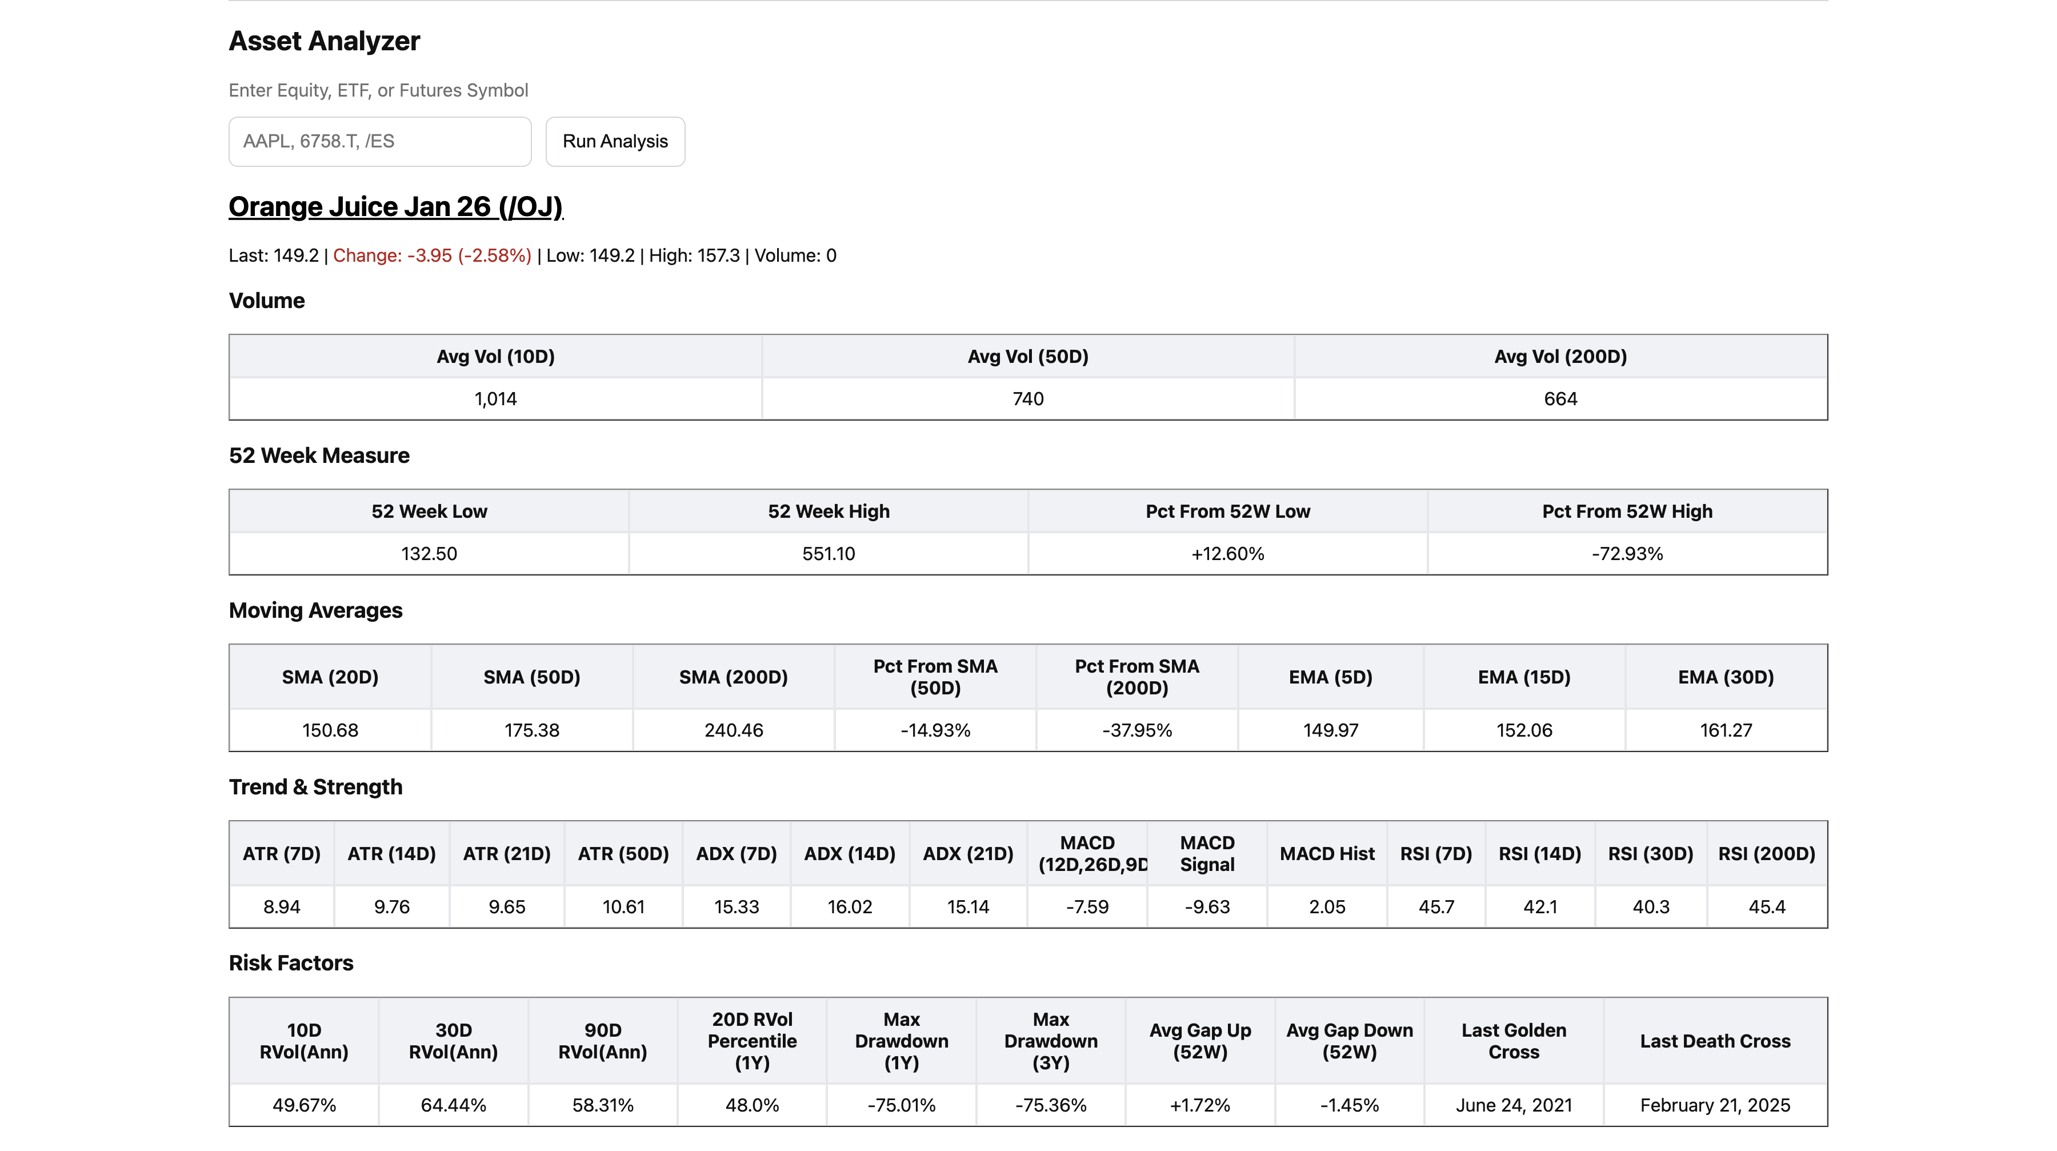Click the Max Drawdown (3Y) header
This screenshot has height=1151, width=2057.
(1050, 1041)
